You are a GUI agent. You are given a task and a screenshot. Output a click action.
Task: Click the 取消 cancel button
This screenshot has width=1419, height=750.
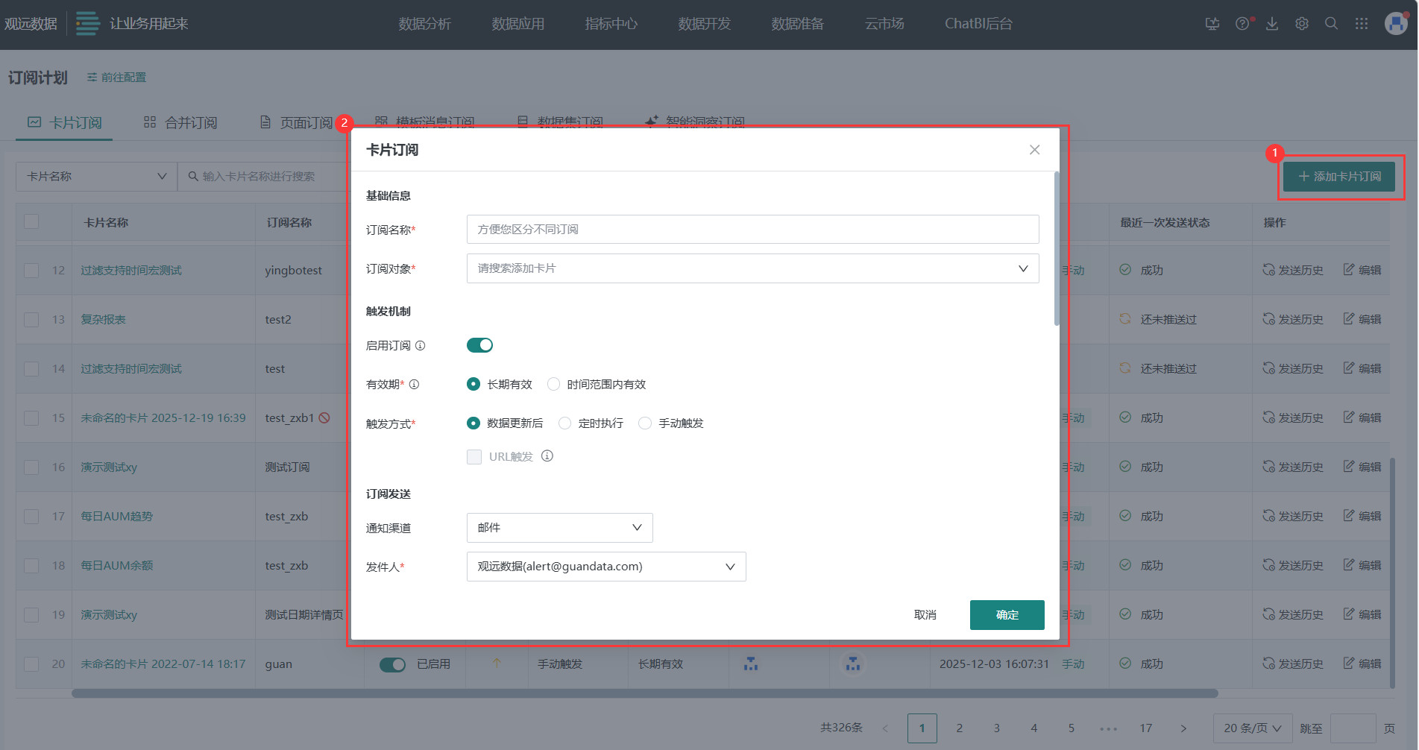925,615
